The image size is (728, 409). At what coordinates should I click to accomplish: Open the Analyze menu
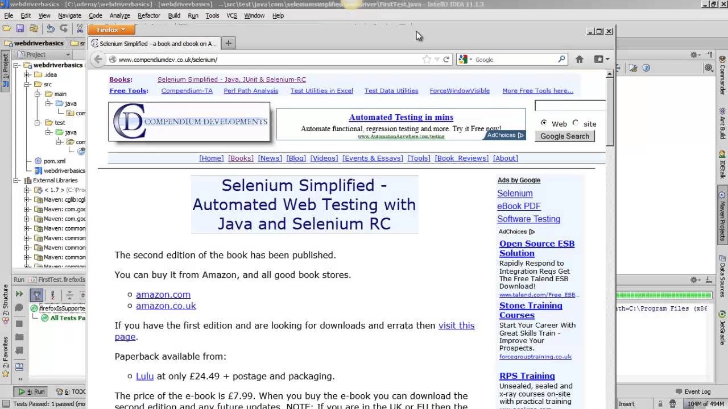pos(119,15)
